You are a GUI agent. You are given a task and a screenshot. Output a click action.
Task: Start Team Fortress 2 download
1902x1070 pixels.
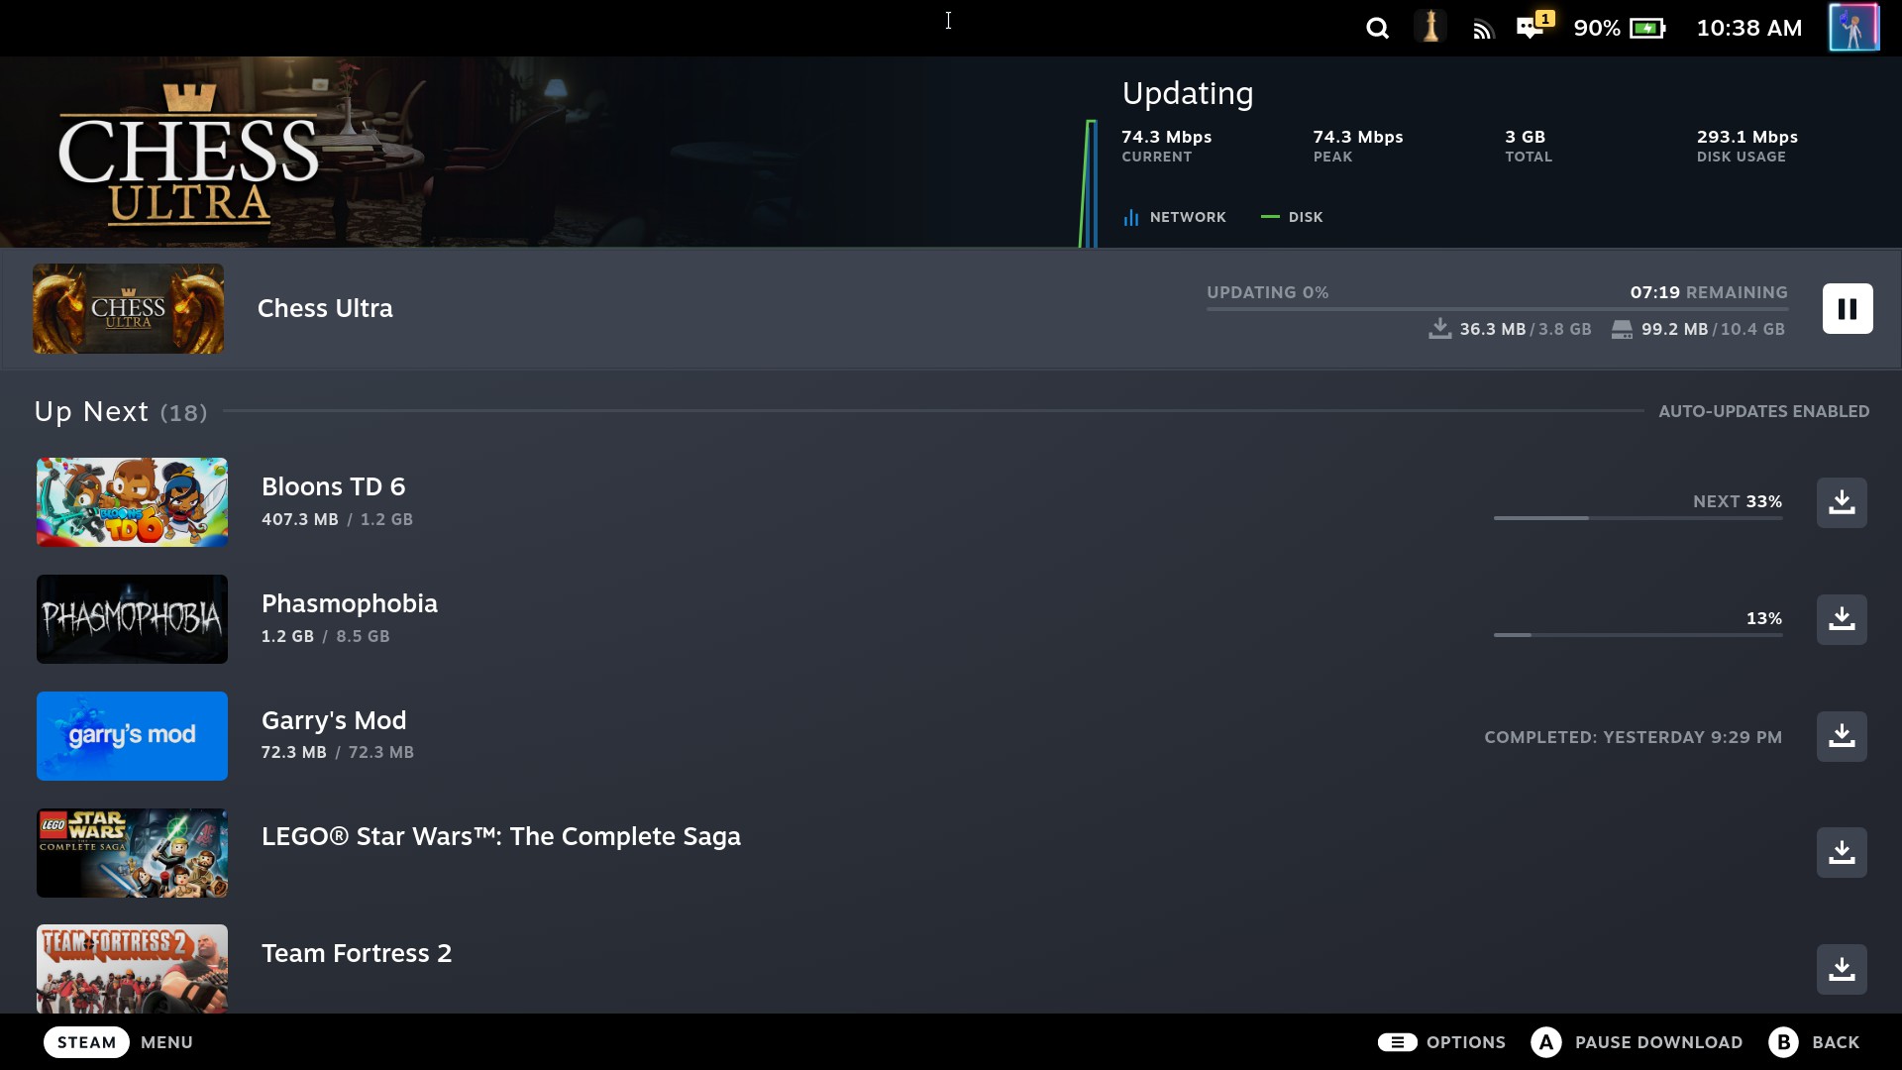pos(1841,969)
